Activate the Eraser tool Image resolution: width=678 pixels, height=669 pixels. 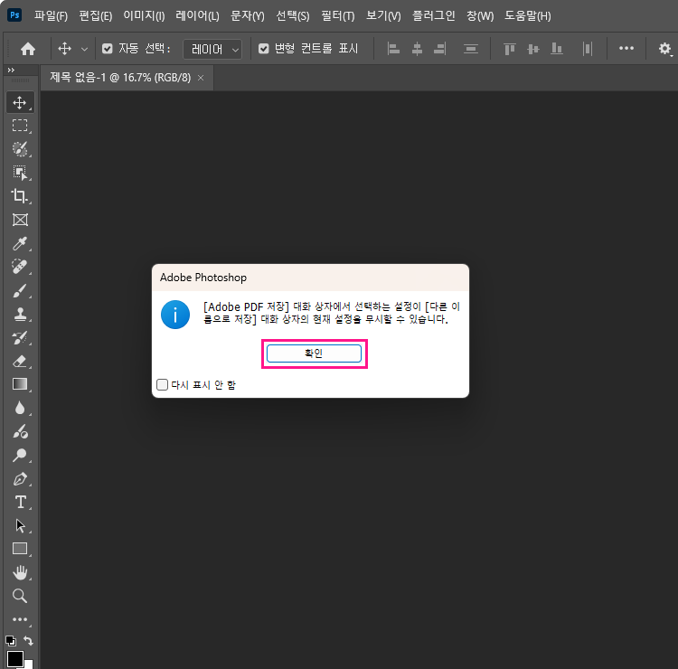tap(20, 361)
